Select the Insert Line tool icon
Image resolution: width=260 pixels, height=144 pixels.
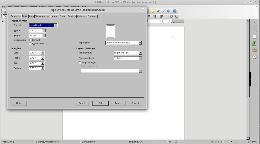164,11
